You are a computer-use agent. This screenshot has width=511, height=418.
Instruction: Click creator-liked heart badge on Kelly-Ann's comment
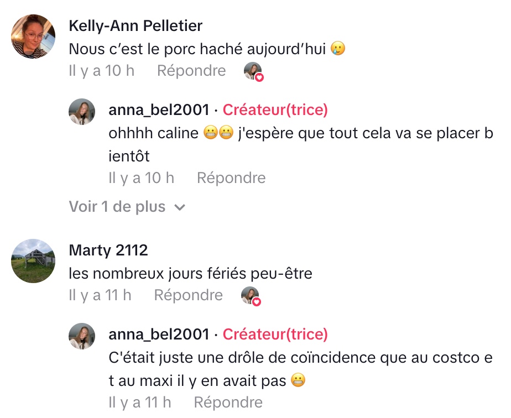254,71
